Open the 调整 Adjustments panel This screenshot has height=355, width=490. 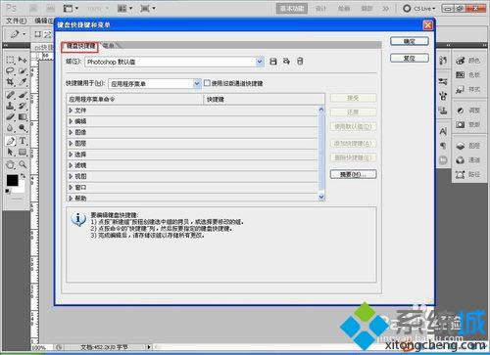tap(467, 111)
